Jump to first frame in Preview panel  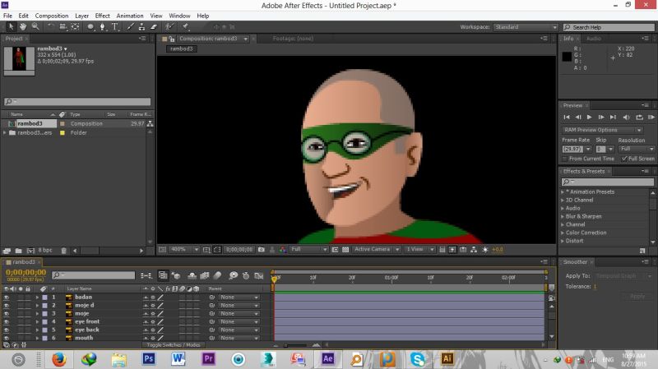[x=567, y=118]
